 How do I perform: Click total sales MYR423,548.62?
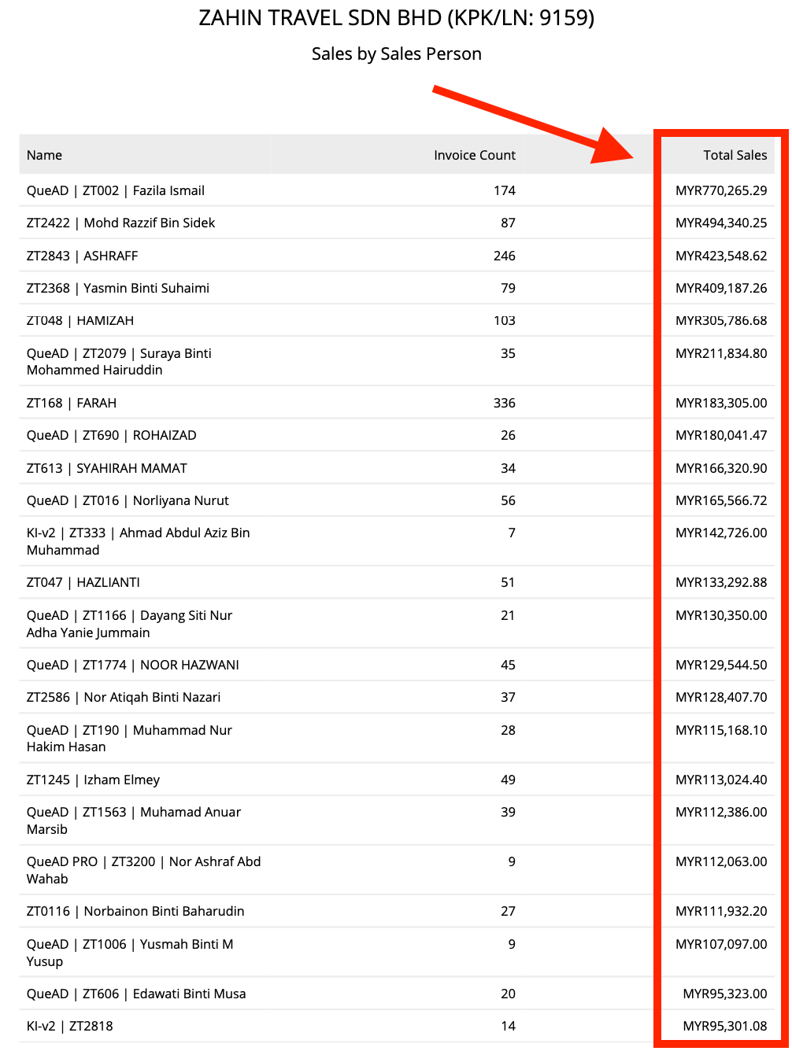(x=721, y=256)
